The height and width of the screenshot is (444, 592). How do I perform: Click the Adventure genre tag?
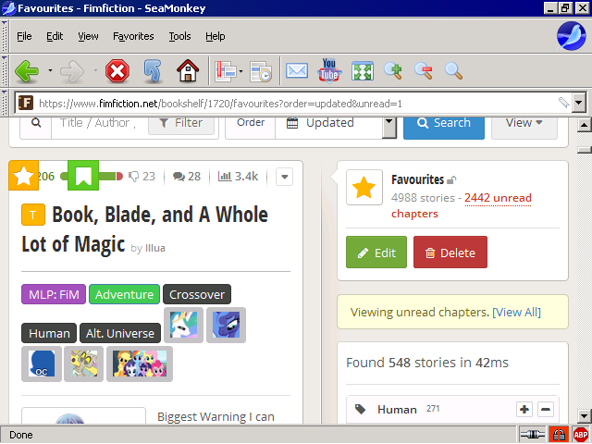click(x=124, y=294)
